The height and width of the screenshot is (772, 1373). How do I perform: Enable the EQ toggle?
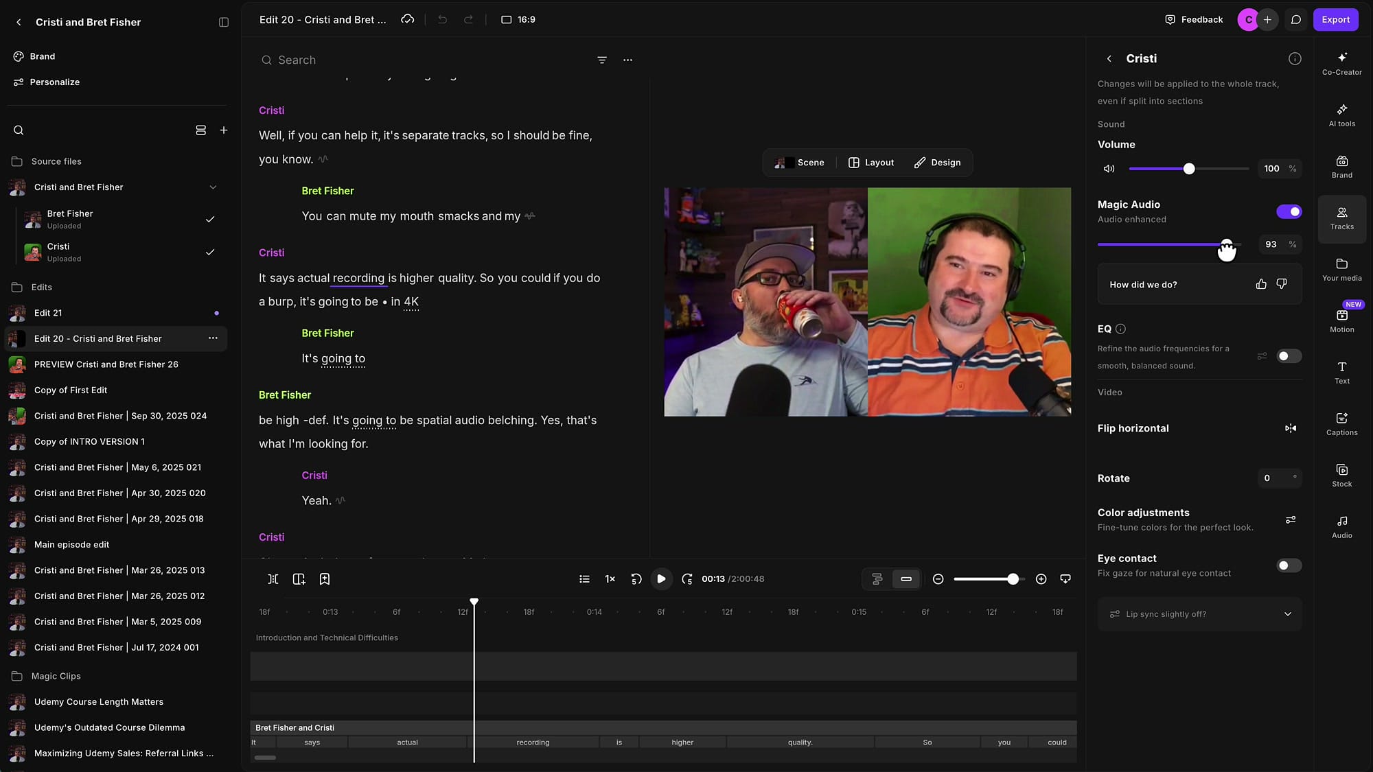[x=1289, y=356]
